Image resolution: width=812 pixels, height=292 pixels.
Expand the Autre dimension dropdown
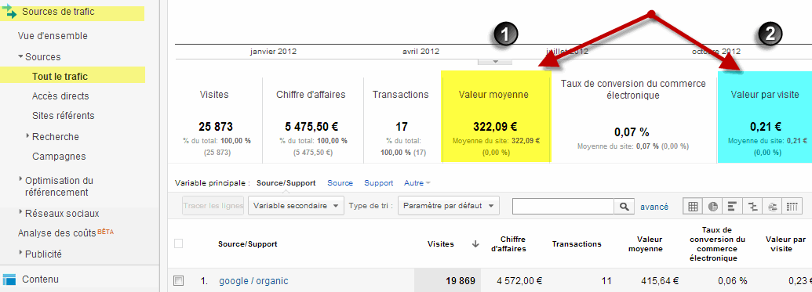417,183
